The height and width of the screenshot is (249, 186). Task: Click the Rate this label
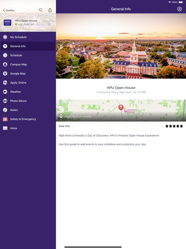64,126
